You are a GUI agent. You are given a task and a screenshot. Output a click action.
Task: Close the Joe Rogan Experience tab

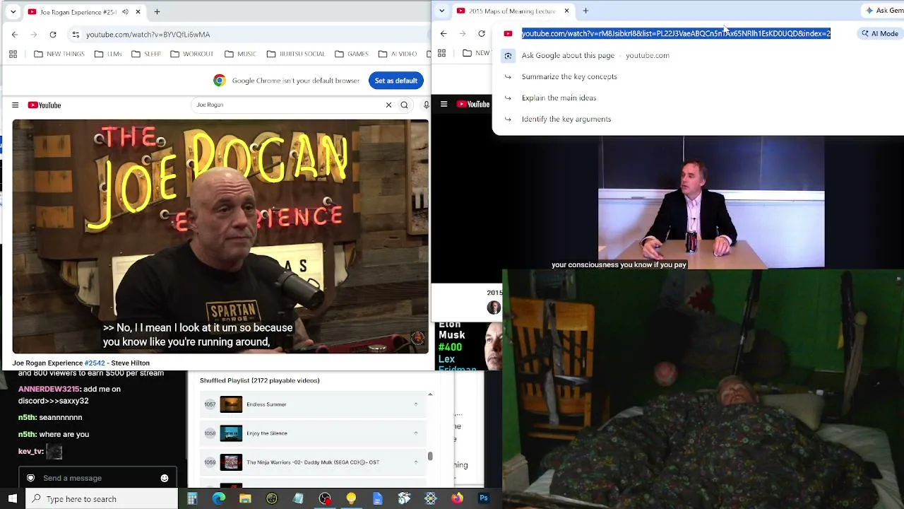138,12
